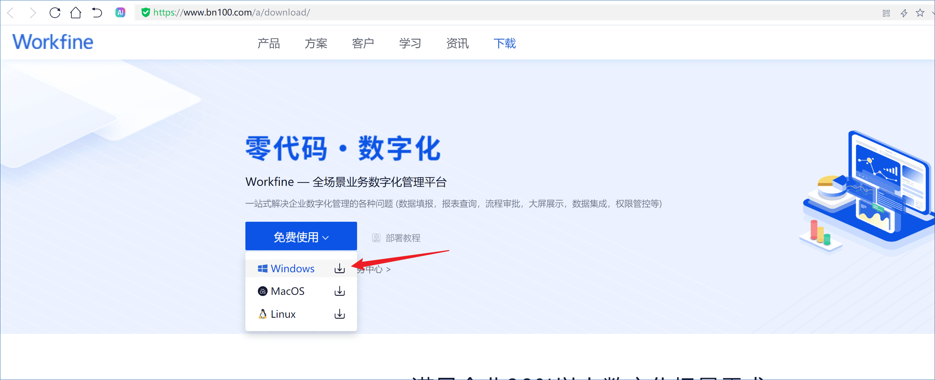Choose Windows from the download list
This screenshot has height=380, width=935.
tap(301, 269)
